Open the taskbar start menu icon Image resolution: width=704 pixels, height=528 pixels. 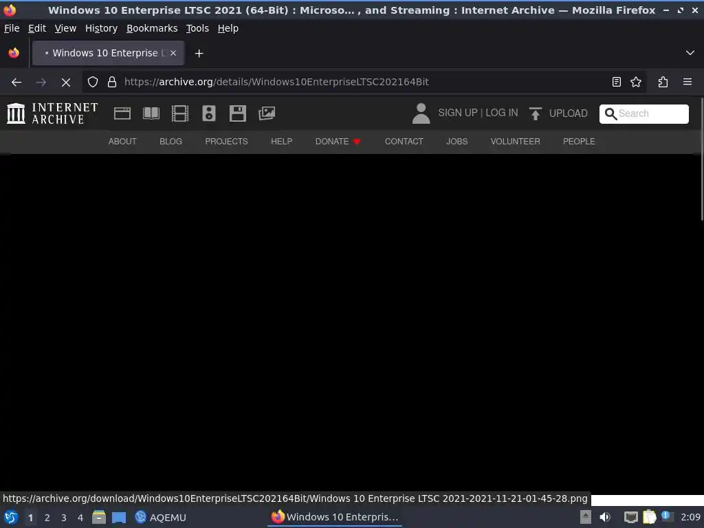click(x=11, y=517)
